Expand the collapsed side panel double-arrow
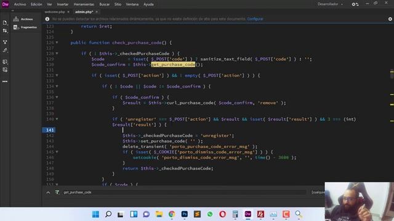This screenshot has height=221, width=394. [x=12, y=11]
